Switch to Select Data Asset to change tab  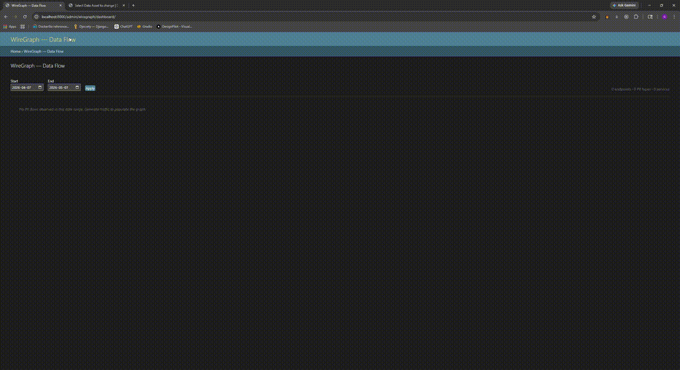point(96,5)
